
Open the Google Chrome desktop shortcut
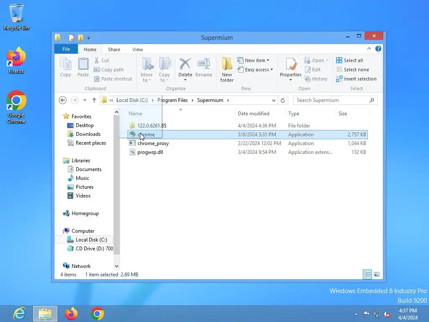click(16, 107)
